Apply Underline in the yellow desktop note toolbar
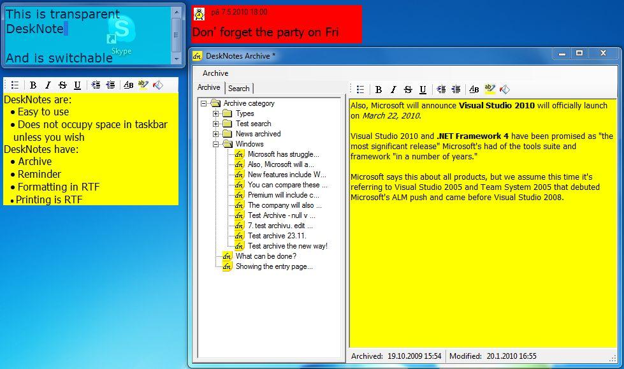624x369 pixels. [x=77, y=85]
